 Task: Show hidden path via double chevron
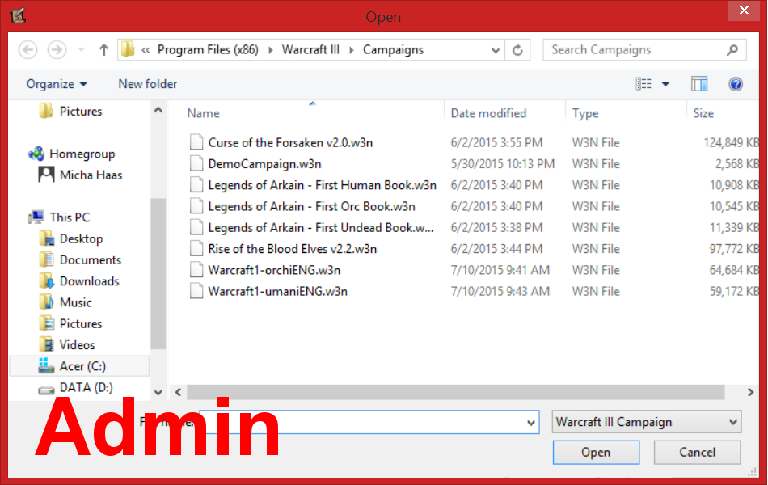146,50
